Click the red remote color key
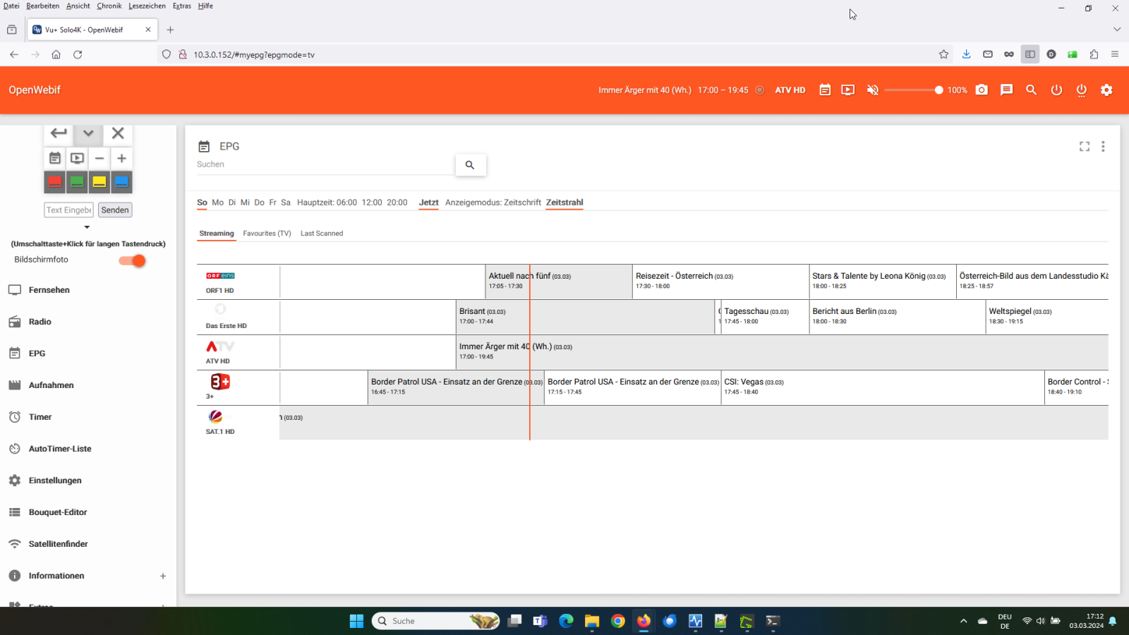The width and height of the screenshot is (1129, 635). click(x=54, y=181)
